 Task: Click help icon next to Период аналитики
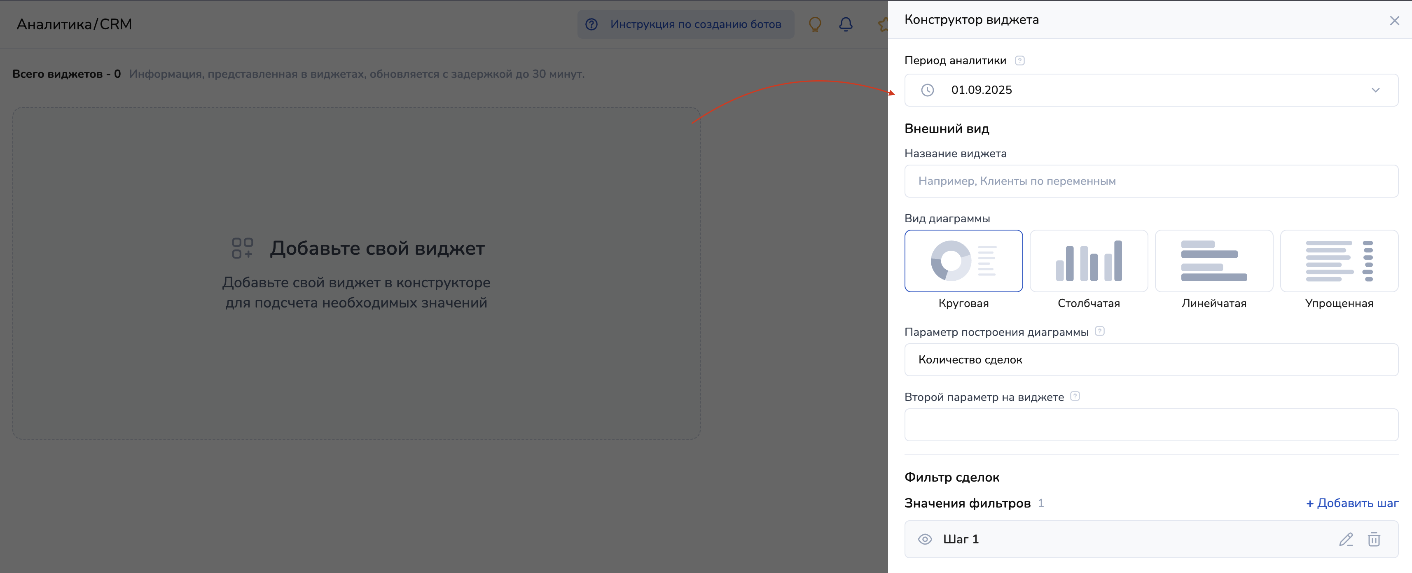click(x=1019, y=61)
